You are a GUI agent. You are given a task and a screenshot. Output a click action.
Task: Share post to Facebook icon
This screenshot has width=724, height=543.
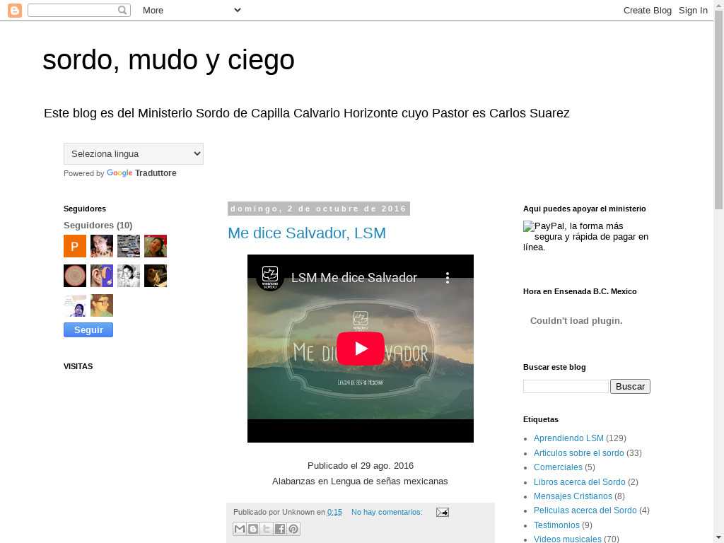(x=280, y=529)
